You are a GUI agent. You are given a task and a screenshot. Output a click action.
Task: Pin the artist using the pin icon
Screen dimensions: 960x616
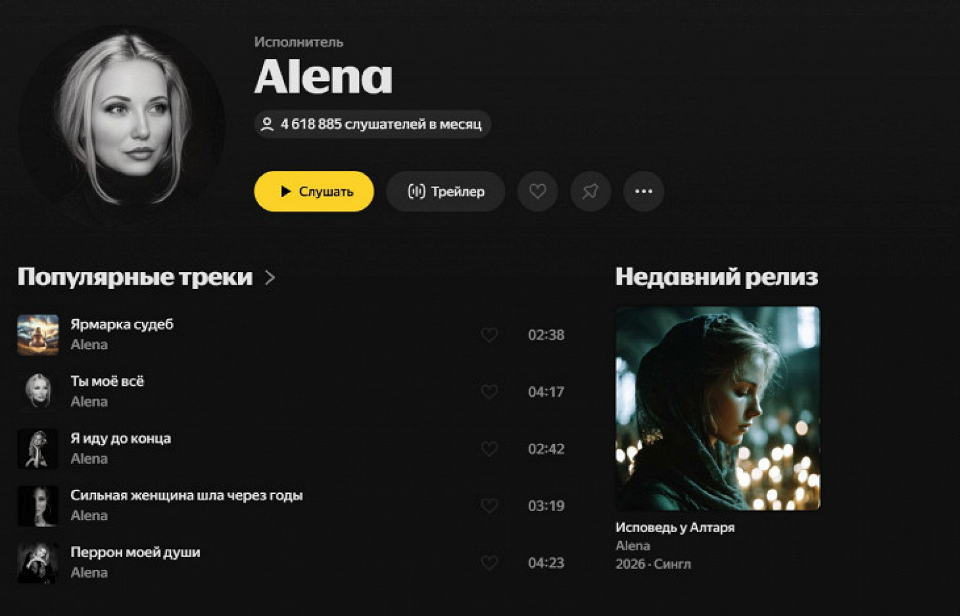[x=590, y=191]
